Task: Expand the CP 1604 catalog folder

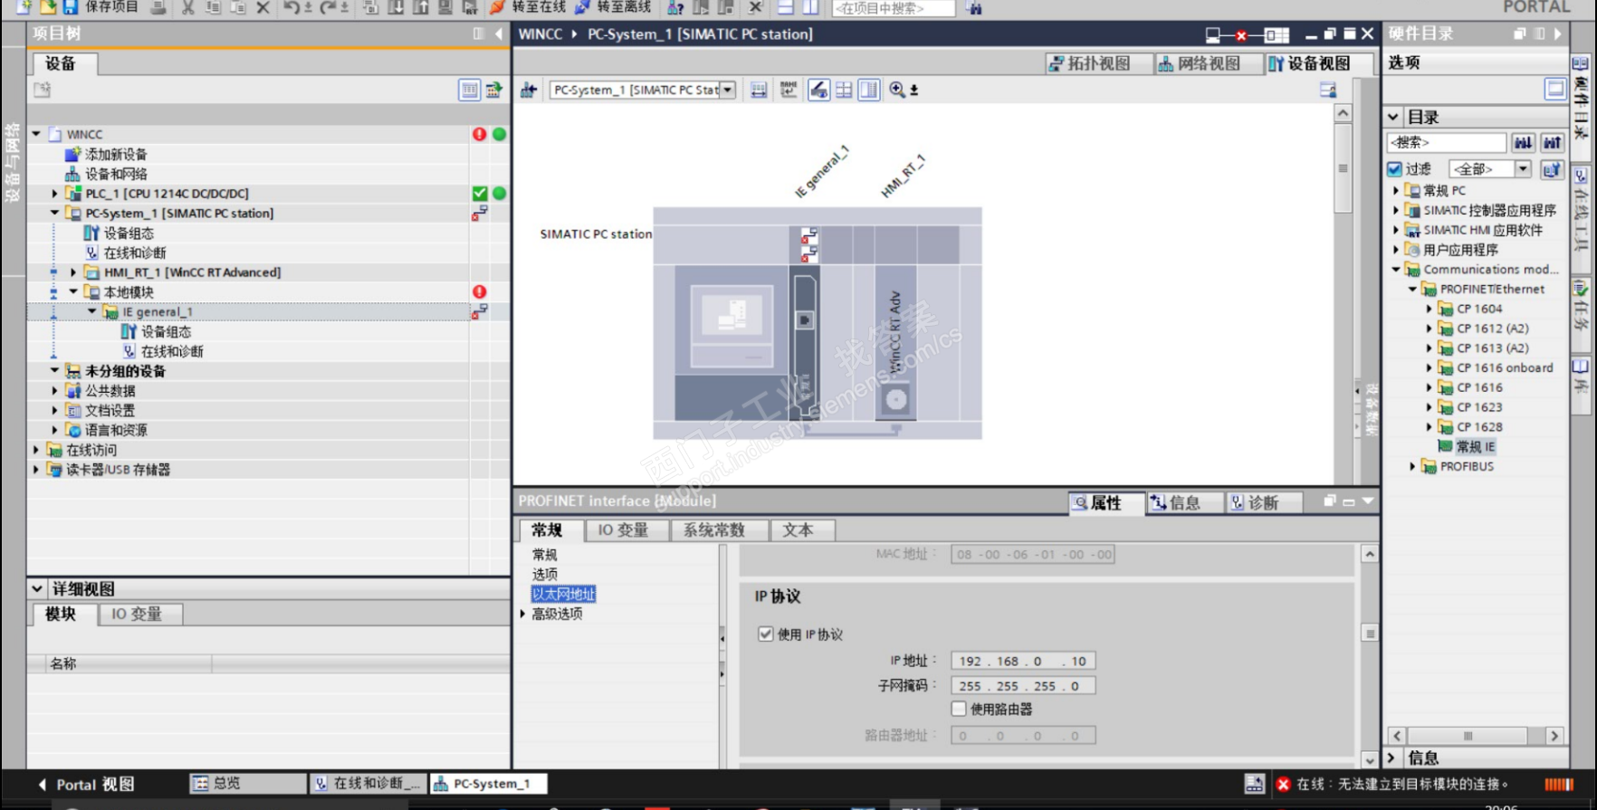Action: (x=1430, y=309)
